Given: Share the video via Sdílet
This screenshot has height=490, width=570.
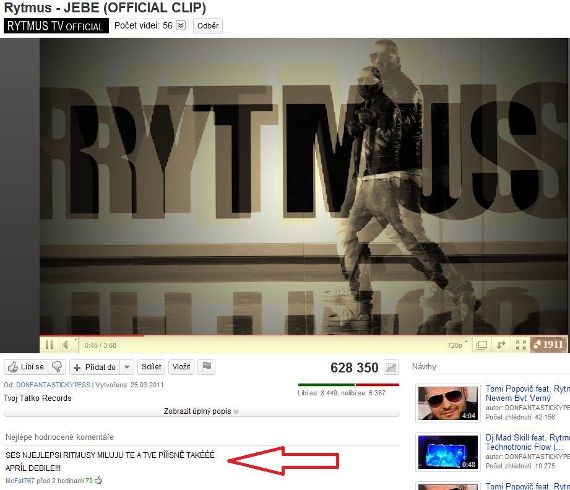Looking at the screenshot, I should click(x=152, y=367).
